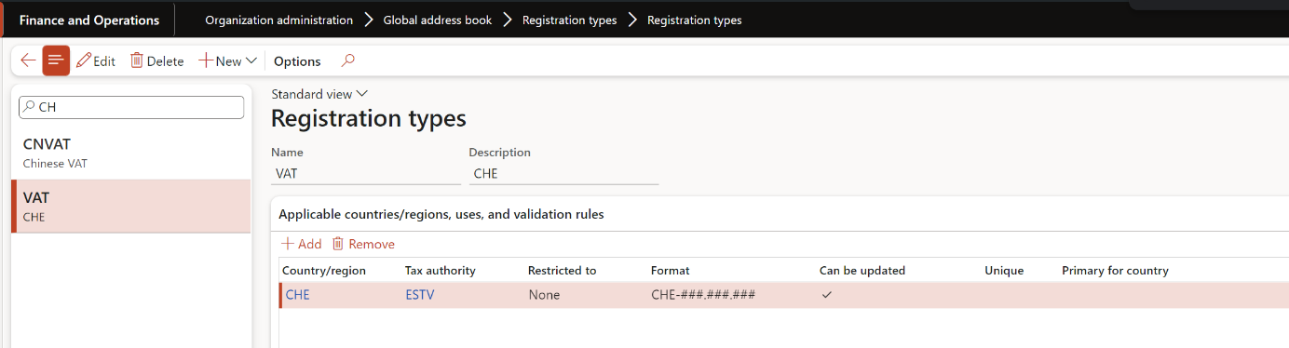Image resolution: width=1289 pixels, height=348 pixels.
Task: Click the Restricted to column header
Action: click(x=563, y=270)
